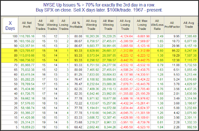Image resolution: width=199 pixels, height=131 pixels.
Task: Click net profit cell 78,709.54
Action: (27, 84)
